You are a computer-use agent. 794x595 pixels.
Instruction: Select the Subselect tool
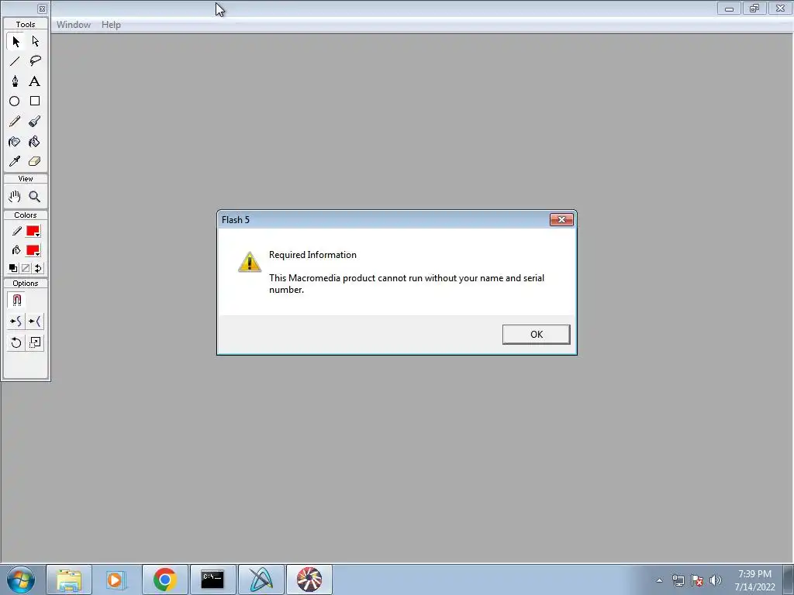click(x=35, y=42)
